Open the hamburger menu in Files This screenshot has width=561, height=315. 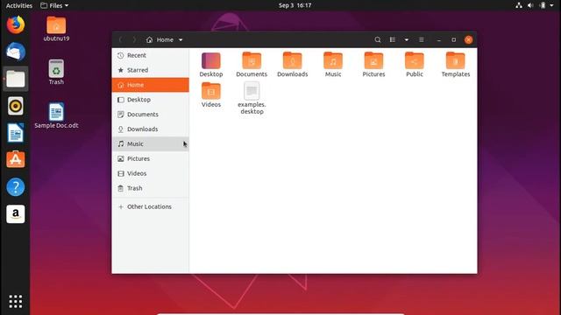pyautogui.click(x=422, y=39)
